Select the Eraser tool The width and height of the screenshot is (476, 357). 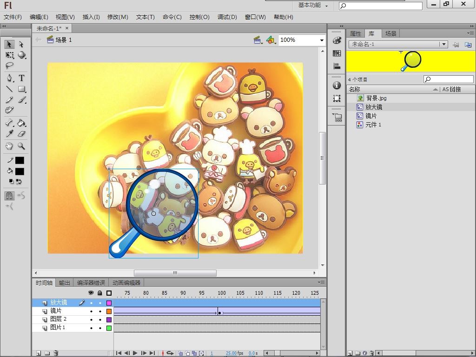(21, 133)
